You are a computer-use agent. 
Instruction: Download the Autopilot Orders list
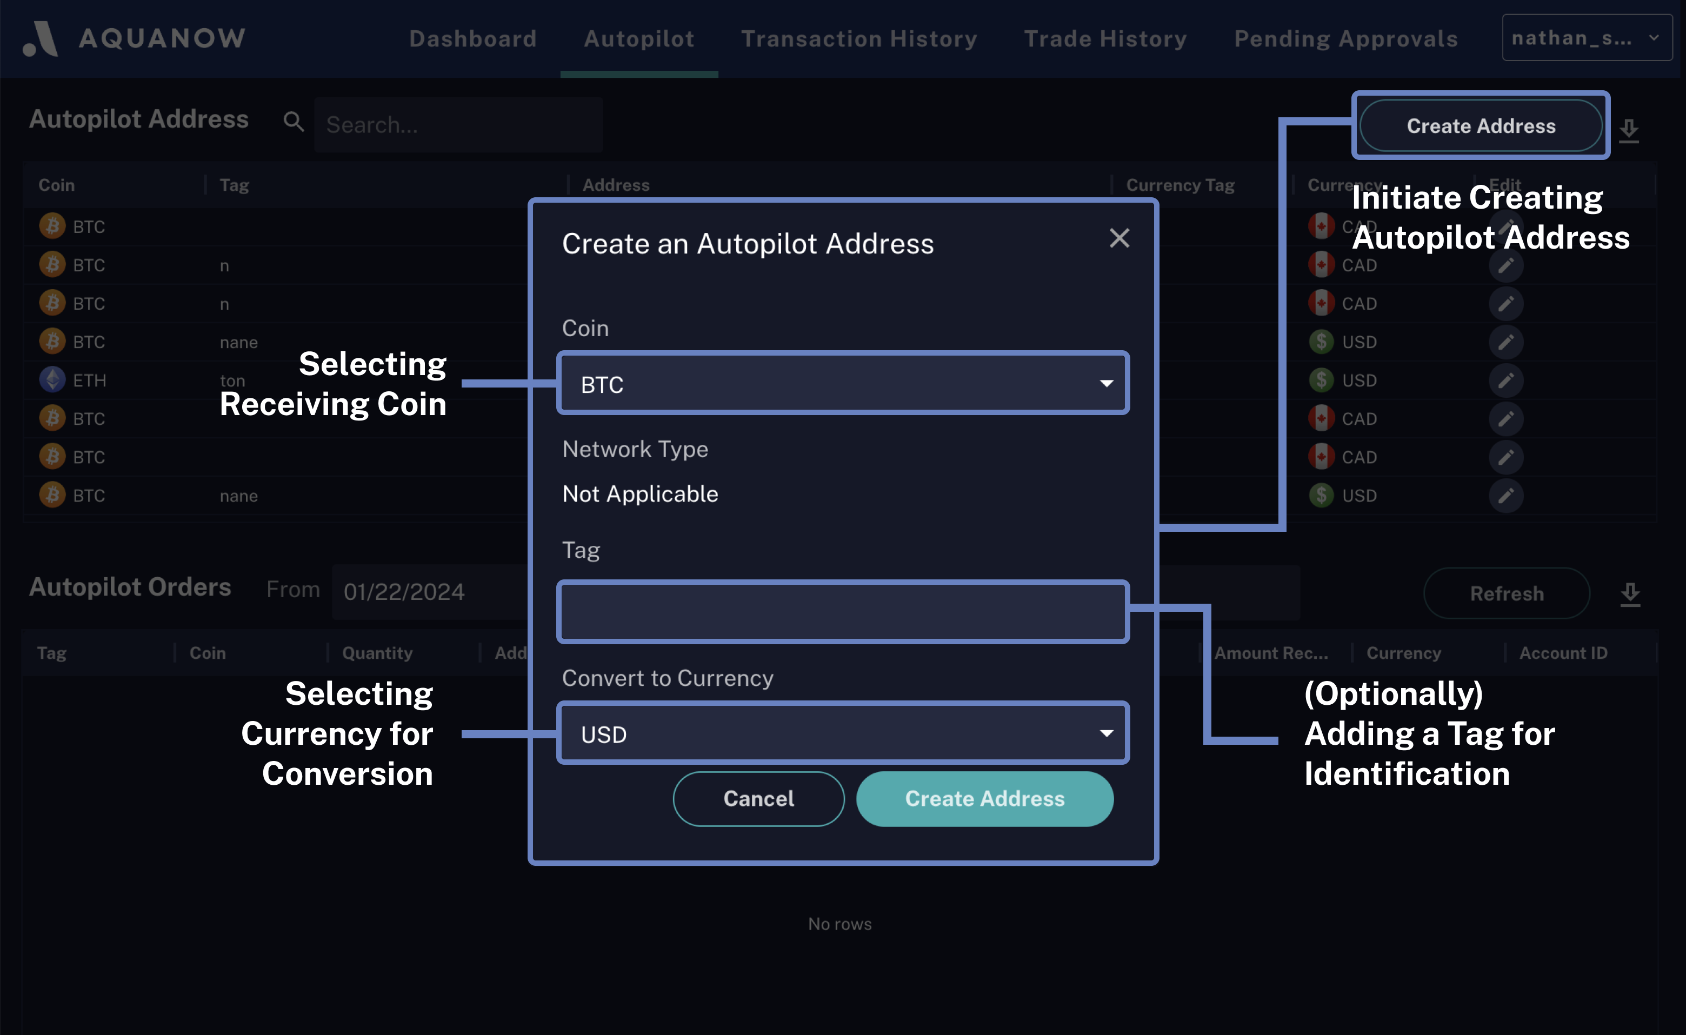1630,593
